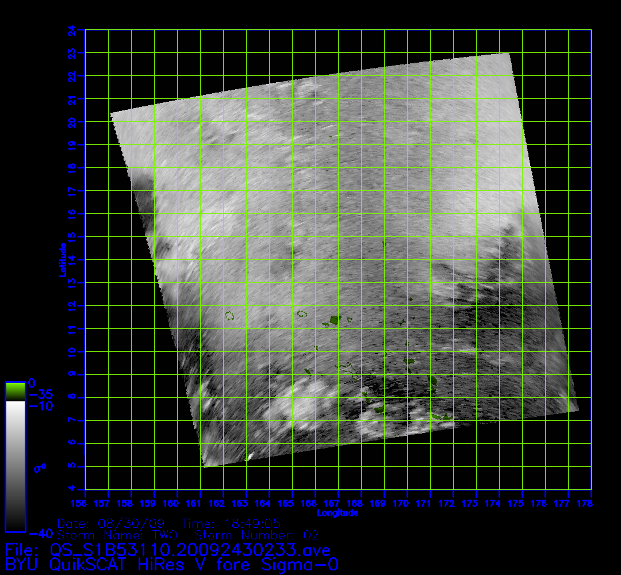Click the BYU QuikSCAT HiRes title line
621x575 pixels.
[171, 565]
